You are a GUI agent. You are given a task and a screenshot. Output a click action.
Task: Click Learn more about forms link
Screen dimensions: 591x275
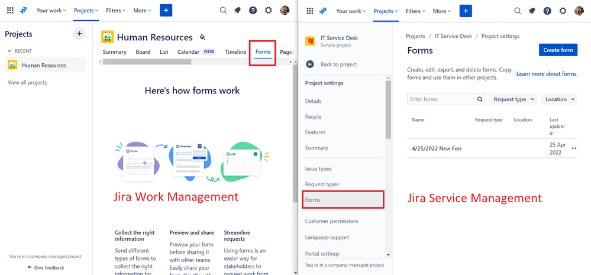click(x=547, y=74)
